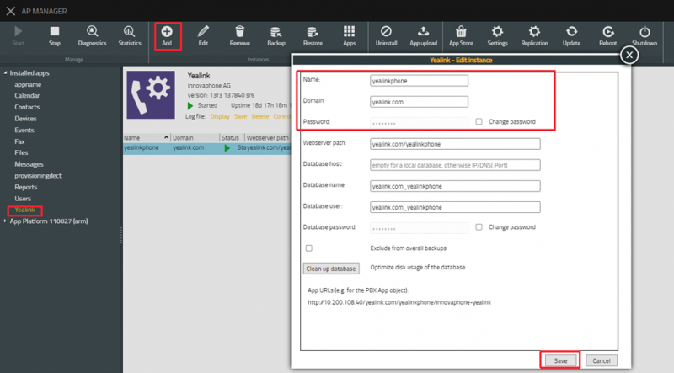The height and width of the screenshot is (373, 674).
Task: Expand App Platform 110027 (arm) node
Action: (5, 221)
